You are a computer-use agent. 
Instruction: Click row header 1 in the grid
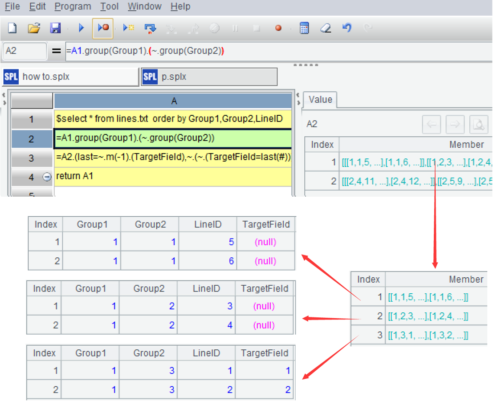pos(31,119)
